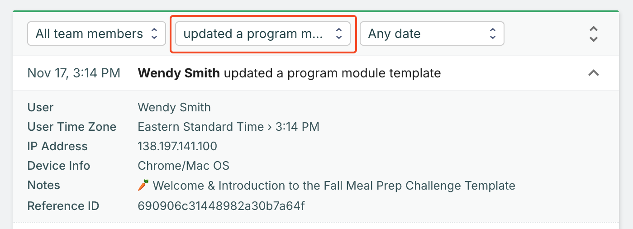Click the Reference ID label
This screenshot has width=633, height=229.
tap(63, 206)
